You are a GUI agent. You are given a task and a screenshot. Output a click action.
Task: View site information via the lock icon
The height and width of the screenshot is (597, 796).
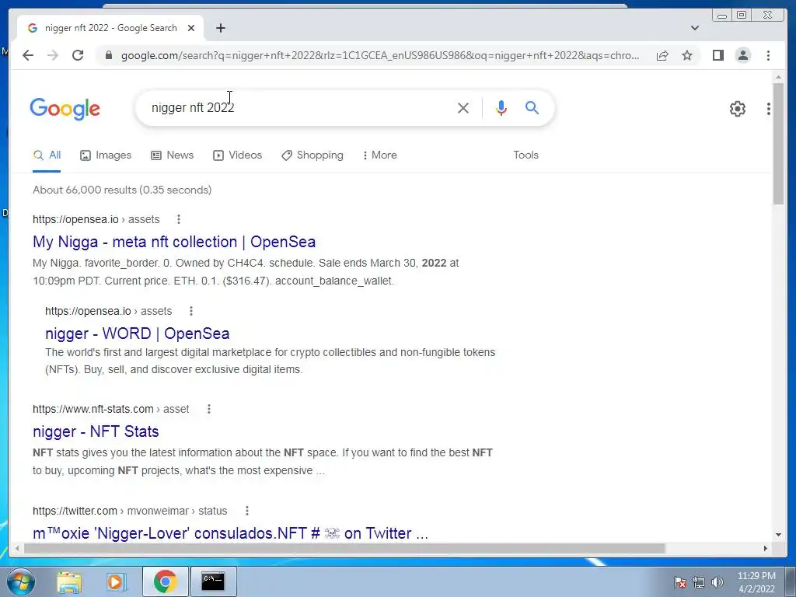108,55
